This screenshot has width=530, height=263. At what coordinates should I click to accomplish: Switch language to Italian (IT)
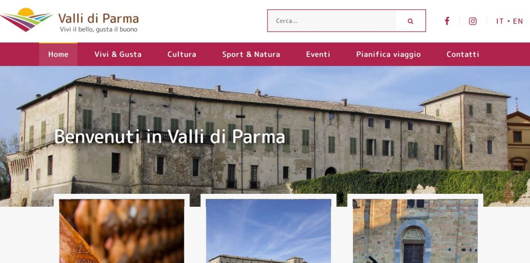click(500, 21)
